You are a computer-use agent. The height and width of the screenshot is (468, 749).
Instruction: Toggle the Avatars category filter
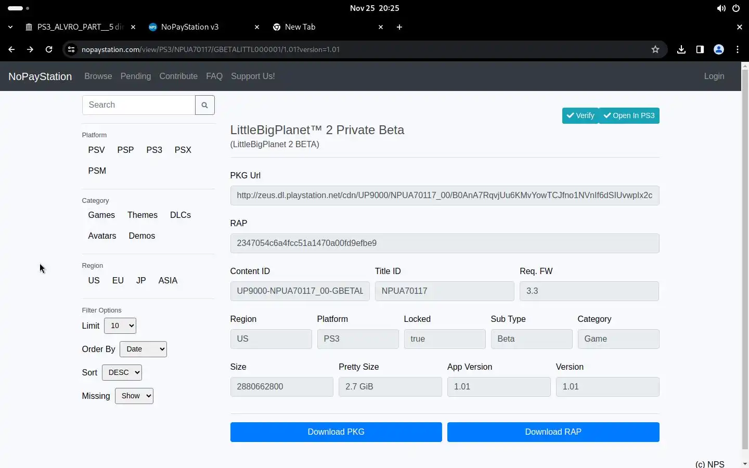[102, 236]
